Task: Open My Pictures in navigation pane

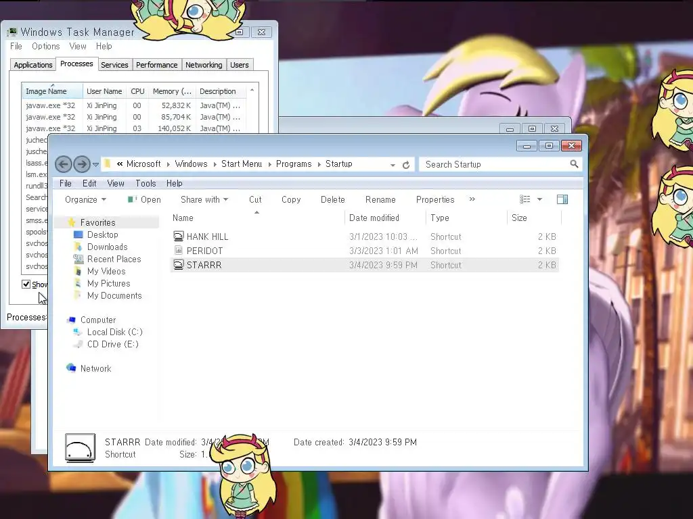Action: point(109,283)
